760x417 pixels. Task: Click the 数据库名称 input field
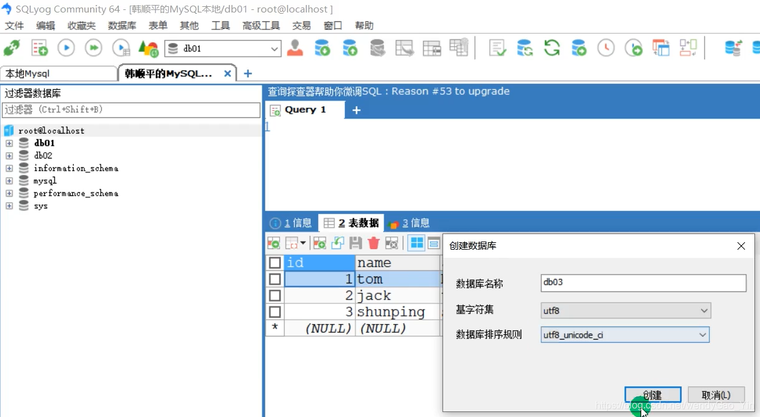click(x=644, y=283)
